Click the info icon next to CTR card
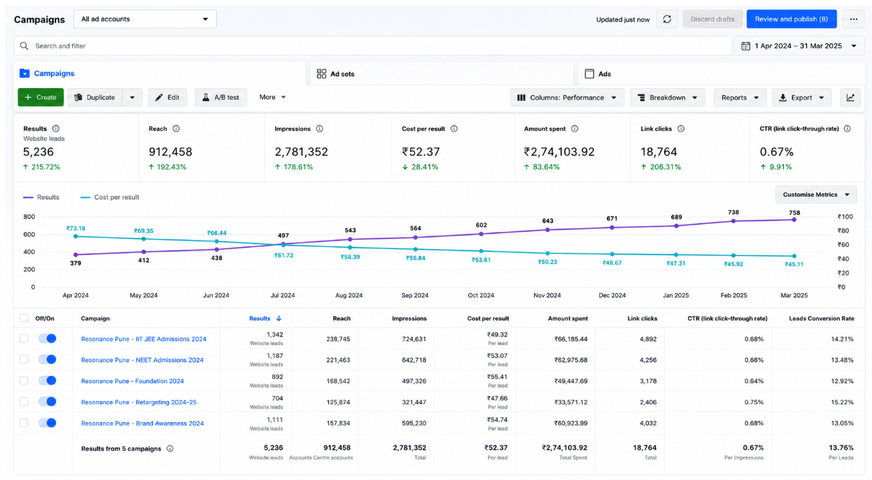The image size is (872, 480). coord(847,128)
